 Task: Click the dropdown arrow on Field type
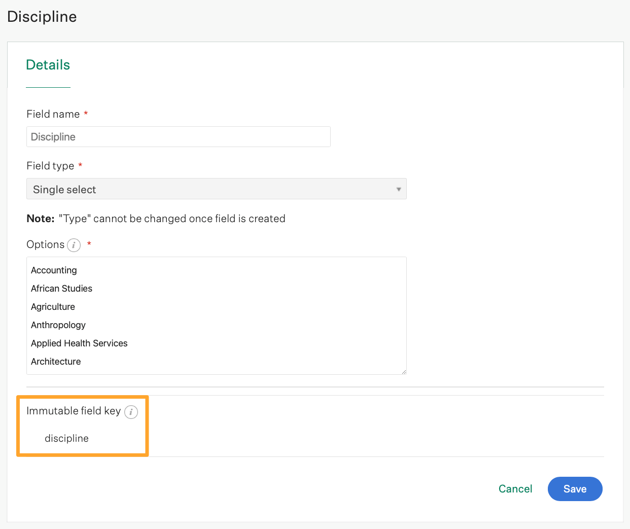(400, 188)
